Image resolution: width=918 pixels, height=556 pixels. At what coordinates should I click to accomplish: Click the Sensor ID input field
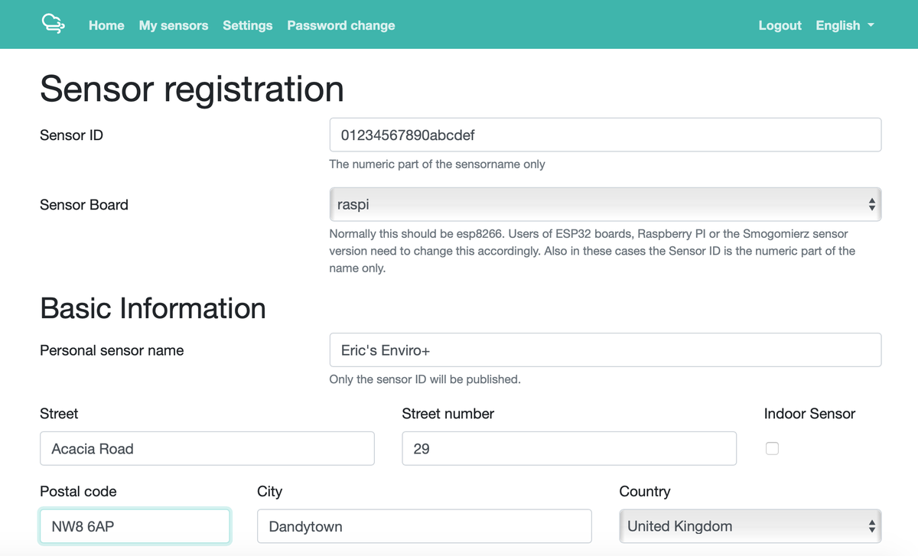[604, 135]
